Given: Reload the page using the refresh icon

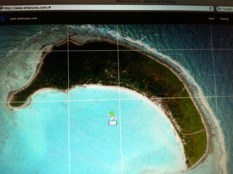Looking at the screenshot, I should [211, 8].
